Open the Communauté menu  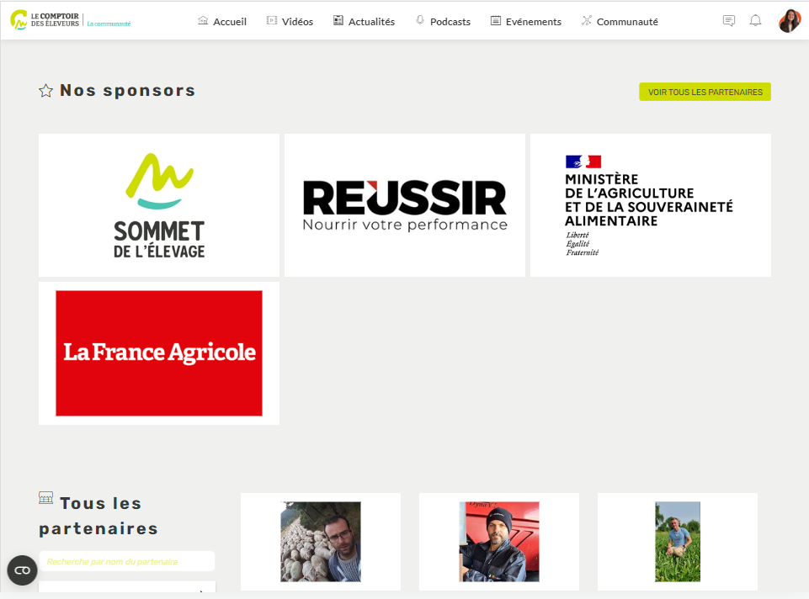627,22
